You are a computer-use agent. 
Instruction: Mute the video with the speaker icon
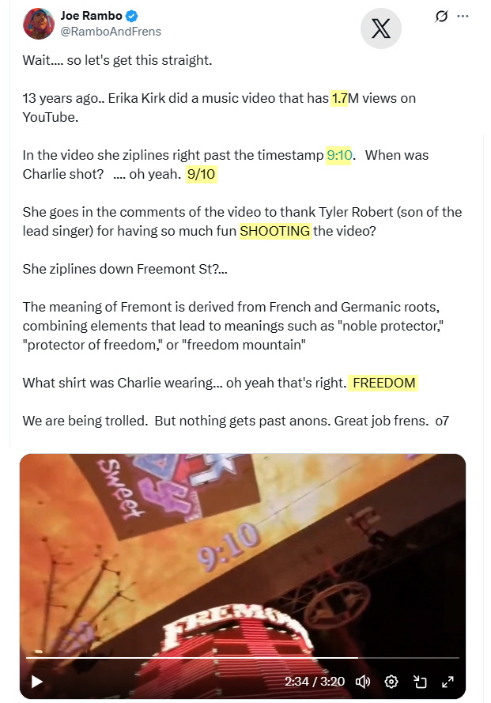point(363,682)
